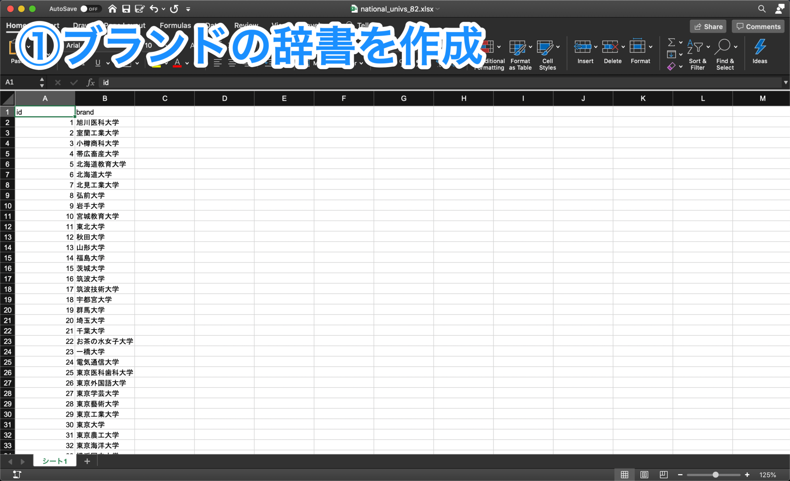The width and height of the screenshot is (790, 481).
Task: Click the status bar accessibility icon
Action: click(17, 474)
